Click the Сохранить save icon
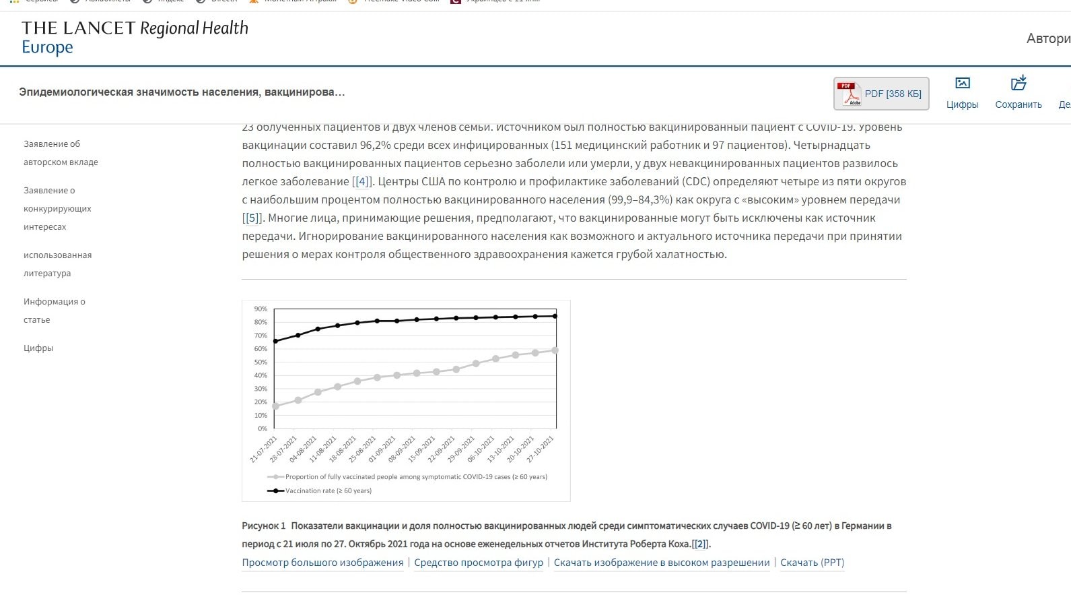The image size is (1071, 603). tap(1018, 92)
